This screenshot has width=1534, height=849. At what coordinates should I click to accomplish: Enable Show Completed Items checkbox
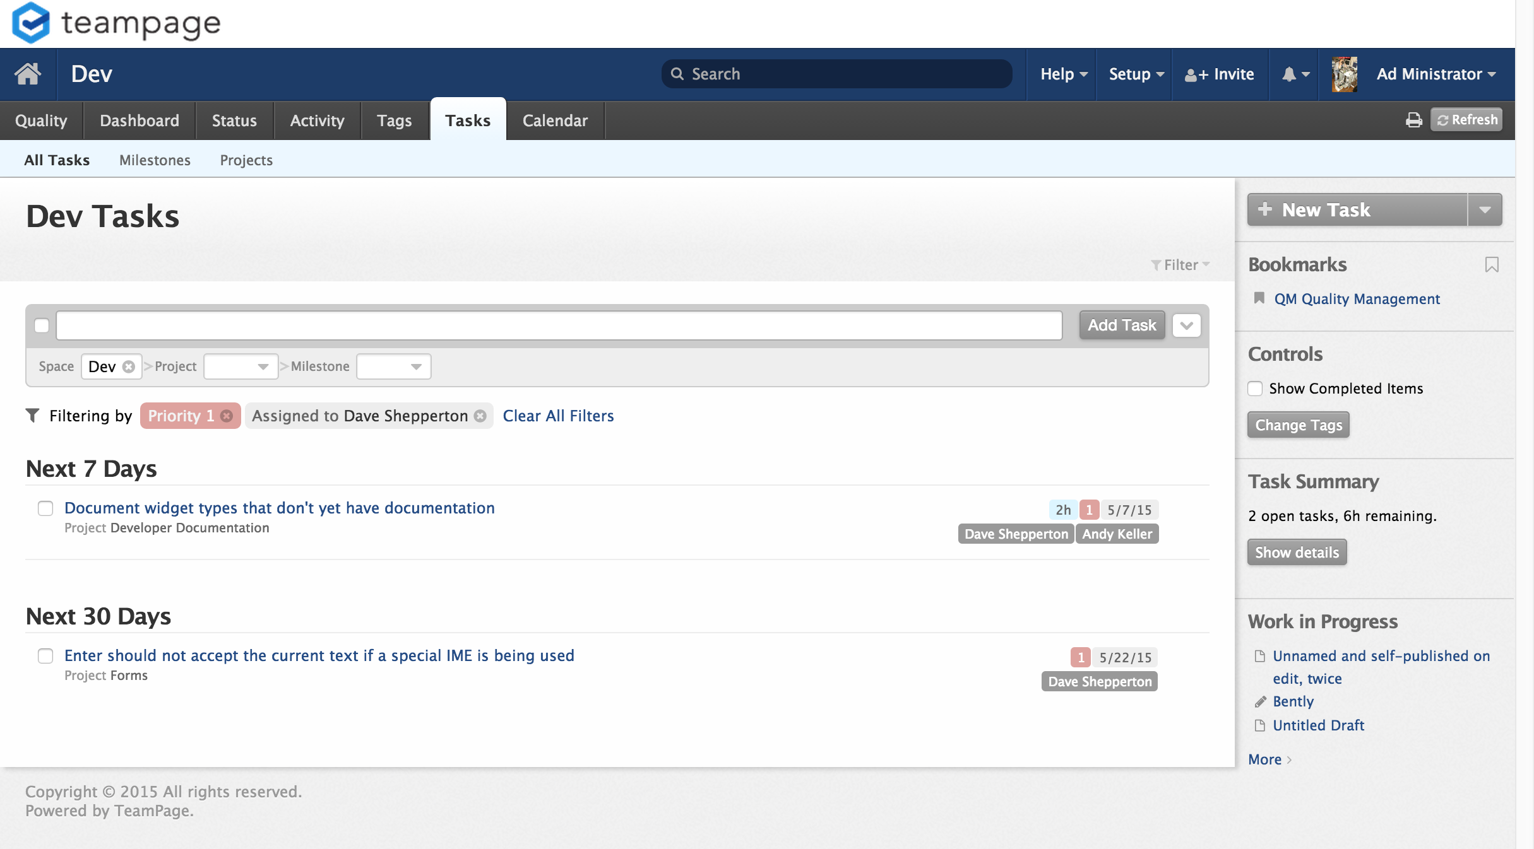1255,389
